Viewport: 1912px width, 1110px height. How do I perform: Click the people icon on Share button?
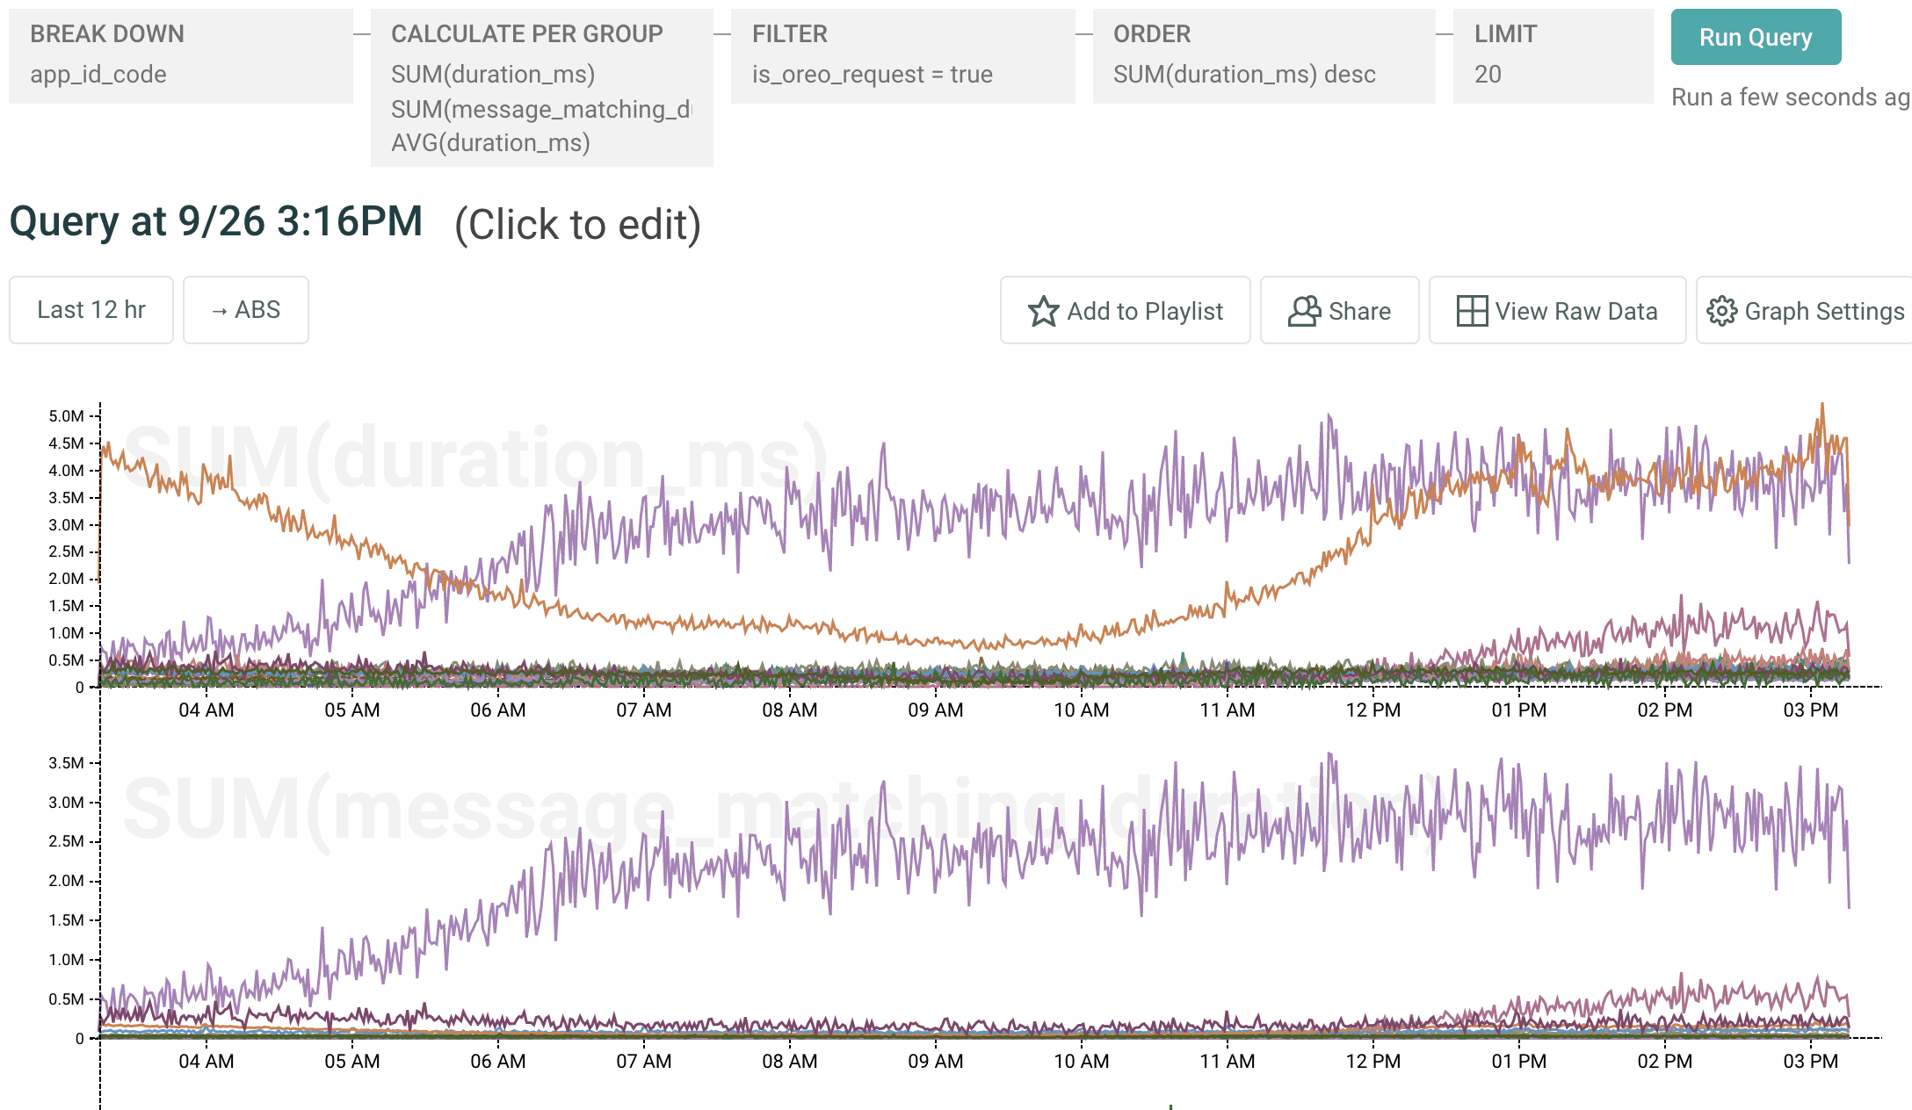(1304, 311)
